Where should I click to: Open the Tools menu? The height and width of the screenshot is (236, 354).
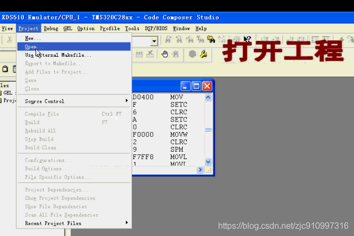(132, 29)
